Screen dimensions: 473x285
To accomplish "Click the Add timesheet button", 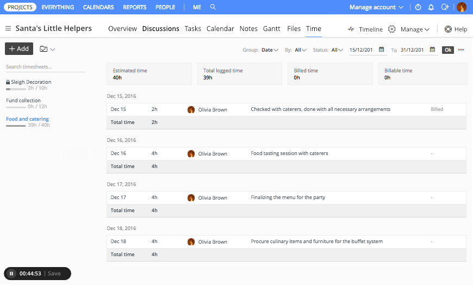I will tap(19, 49).
